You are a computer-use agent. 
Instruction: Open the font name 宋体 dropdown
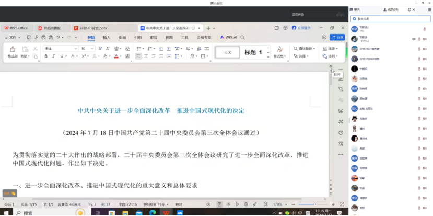61,48
